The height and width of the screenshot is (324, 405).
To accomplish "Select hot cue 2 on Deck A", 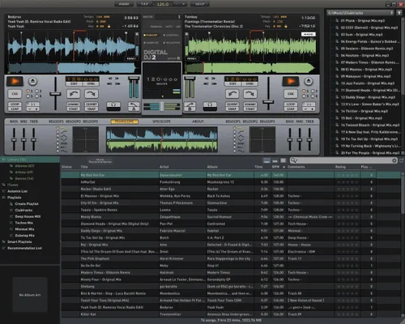I will click(x=36, y=91).
